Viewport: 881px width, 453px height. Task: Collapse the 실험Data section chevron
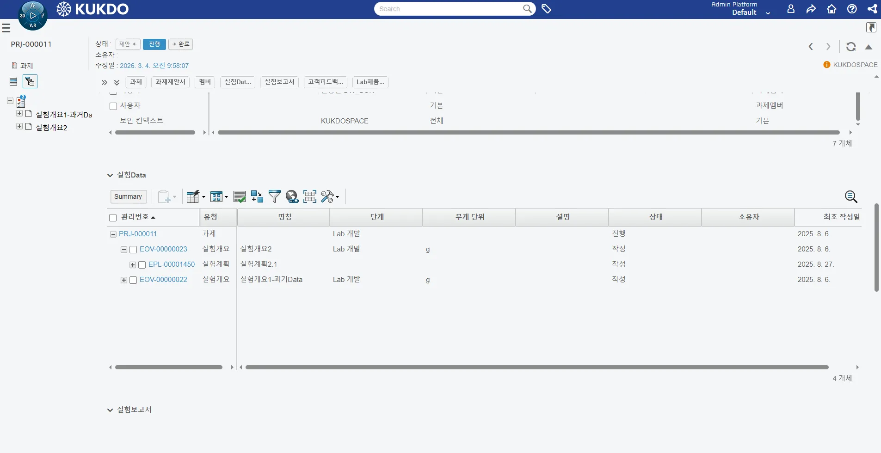tap(110, 175)
